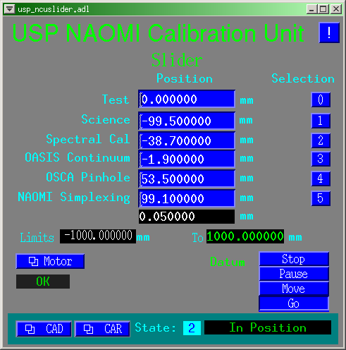This screenshot has height=350, width=346.
Task: Click USP NAOMI Calibration Unit title
Action: (158, 33)
